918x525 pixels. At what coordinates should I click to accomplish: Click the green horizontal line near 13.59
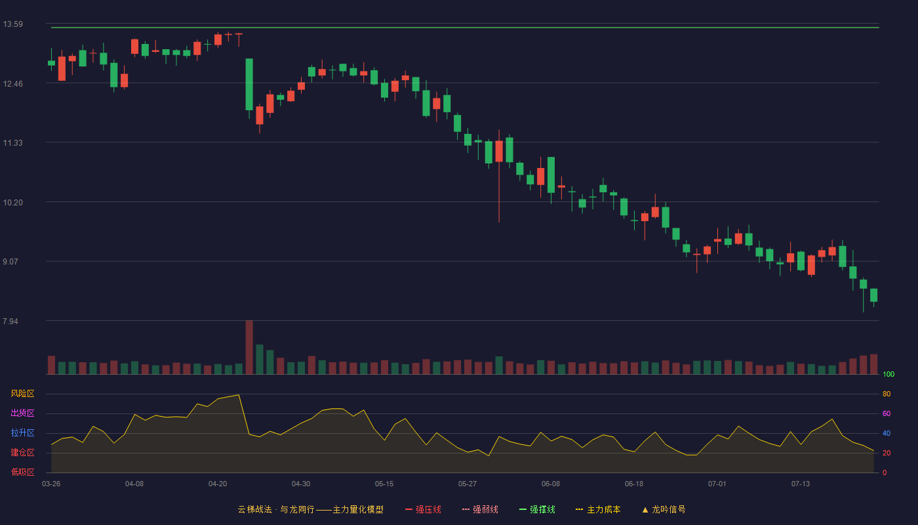pyautogui.click(x=465, y=28)
